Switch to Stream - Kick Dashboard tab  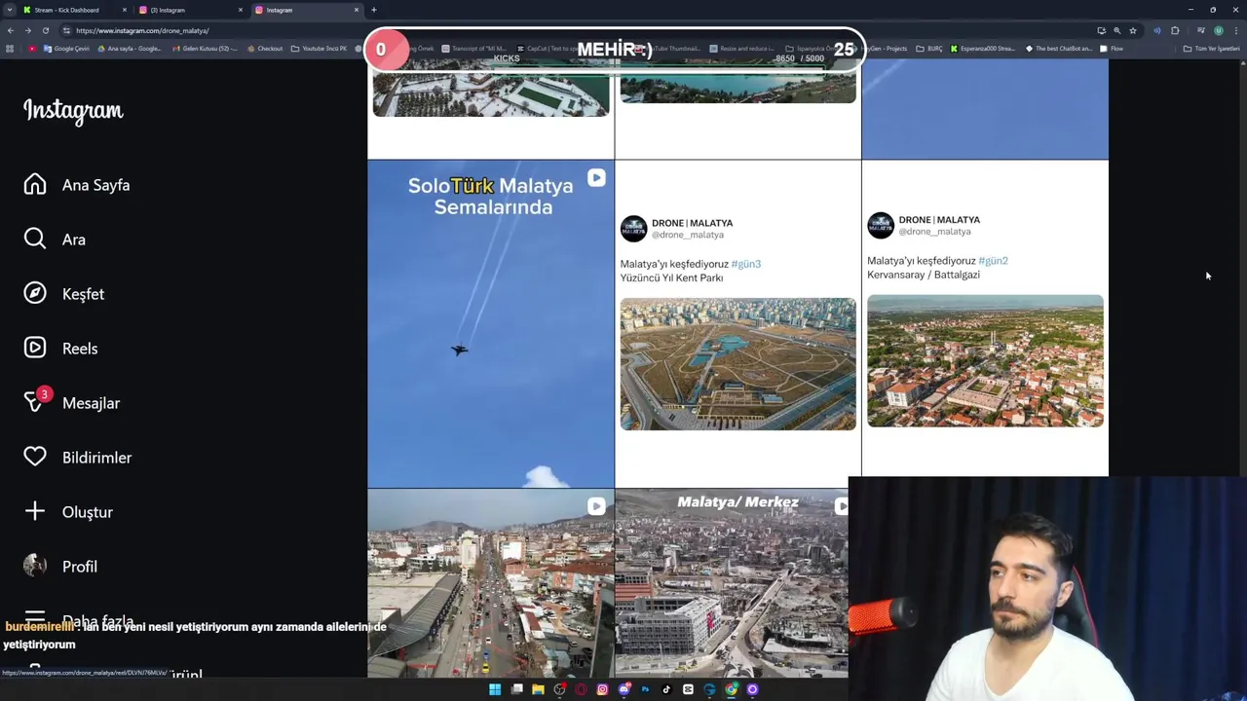pyautogui.click(x=73, y=10)
